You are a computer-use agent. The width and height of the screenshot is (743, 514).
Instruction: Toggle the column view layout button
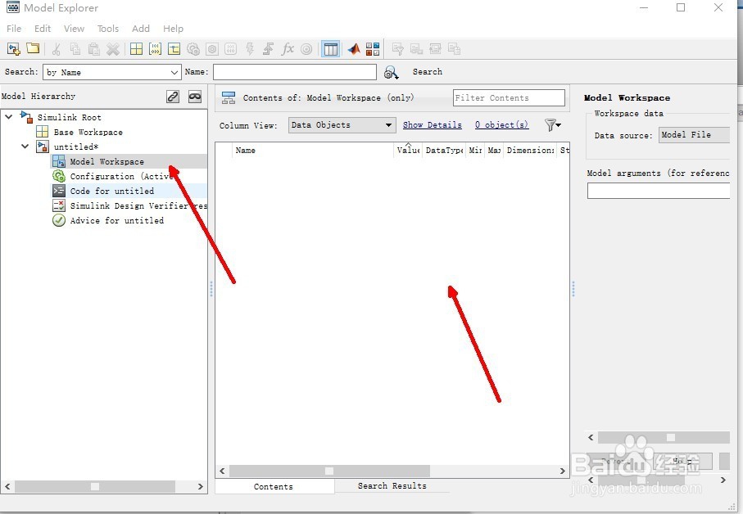click(330, 49)
